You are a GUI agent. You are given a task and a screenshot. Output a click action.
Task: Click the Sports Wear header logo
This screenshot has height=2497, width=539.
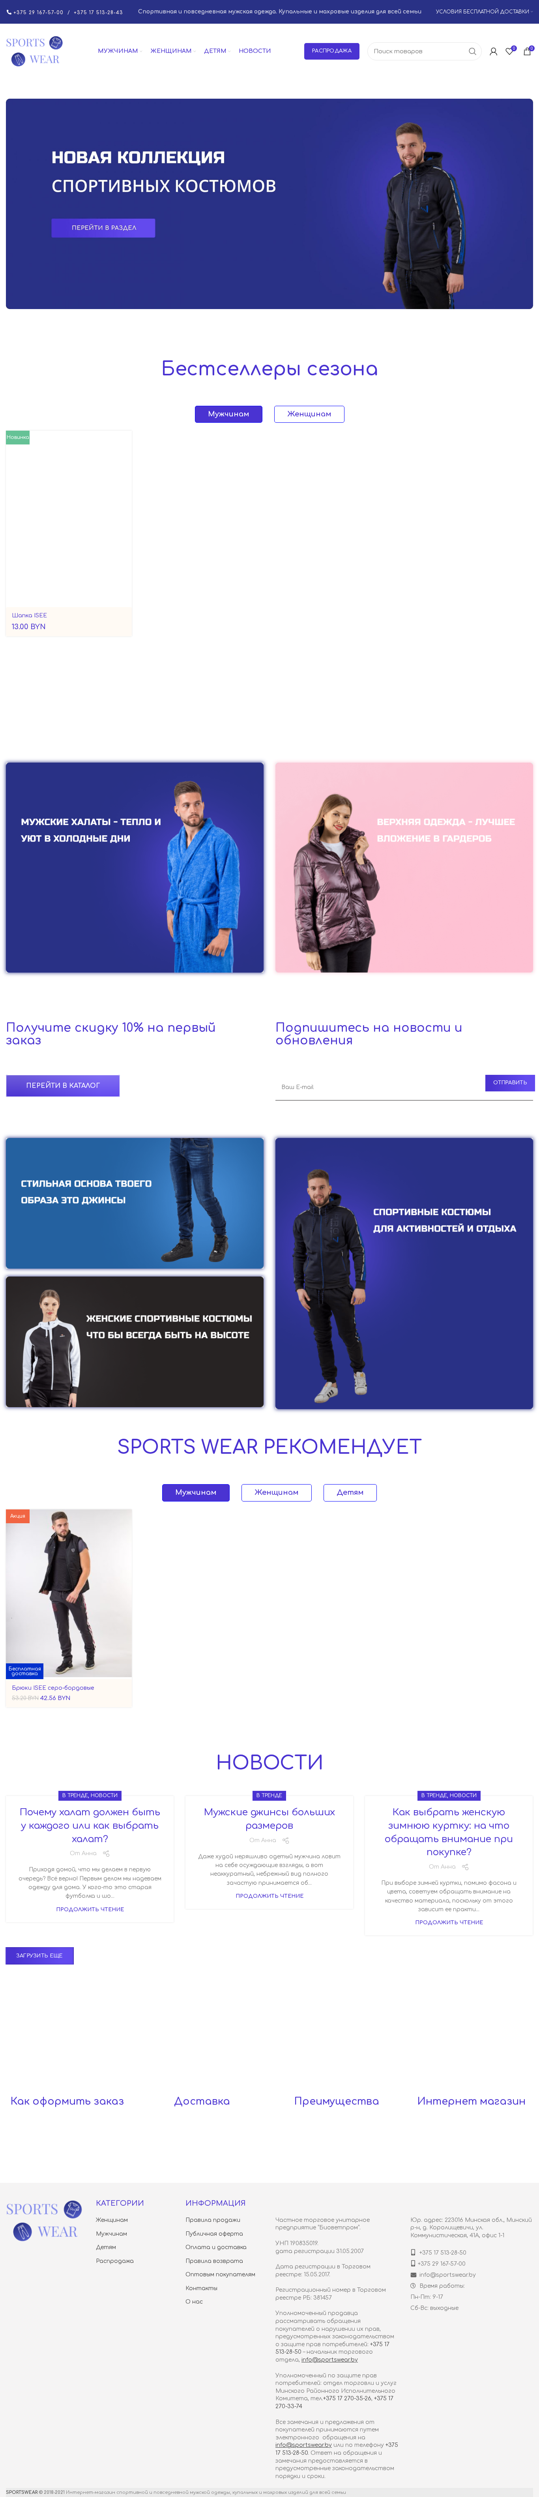pos(34,51)
